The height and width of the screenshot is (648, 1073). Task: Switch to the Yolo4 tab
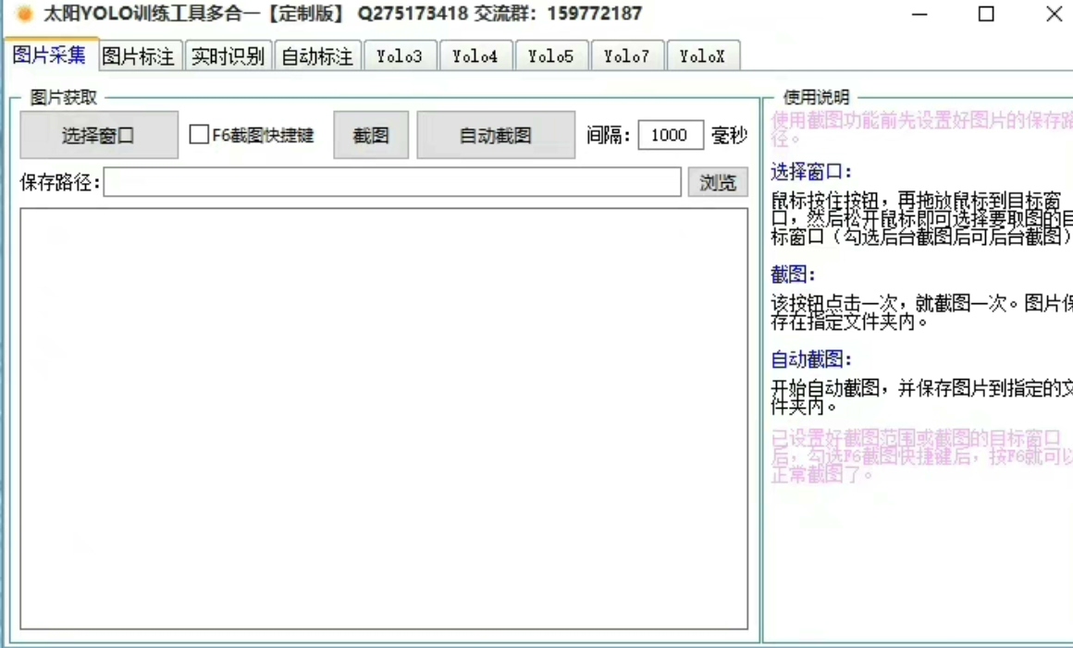click(475, 56)
